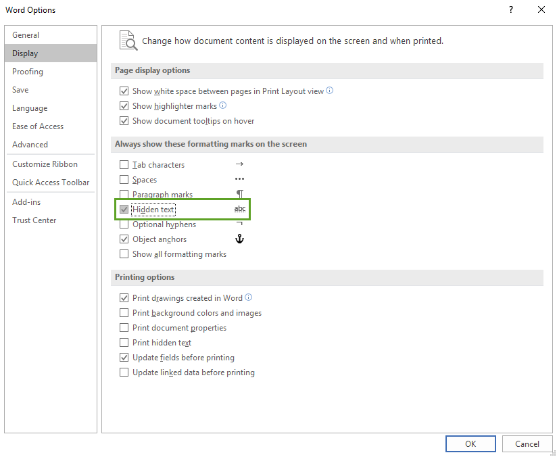
Task: Click the Word Options title text
Action: pyautogui.click(x=30, y=10)
